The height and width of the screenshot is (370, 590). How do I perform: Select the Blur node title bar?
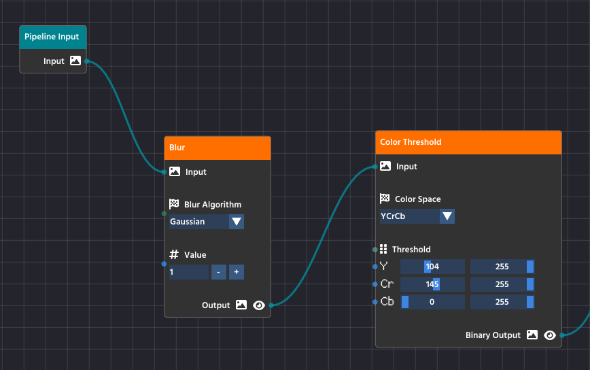[x=218, y=148]
